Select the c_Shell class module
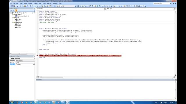Screen dimensions: 186x104 [x=19, y=25]
